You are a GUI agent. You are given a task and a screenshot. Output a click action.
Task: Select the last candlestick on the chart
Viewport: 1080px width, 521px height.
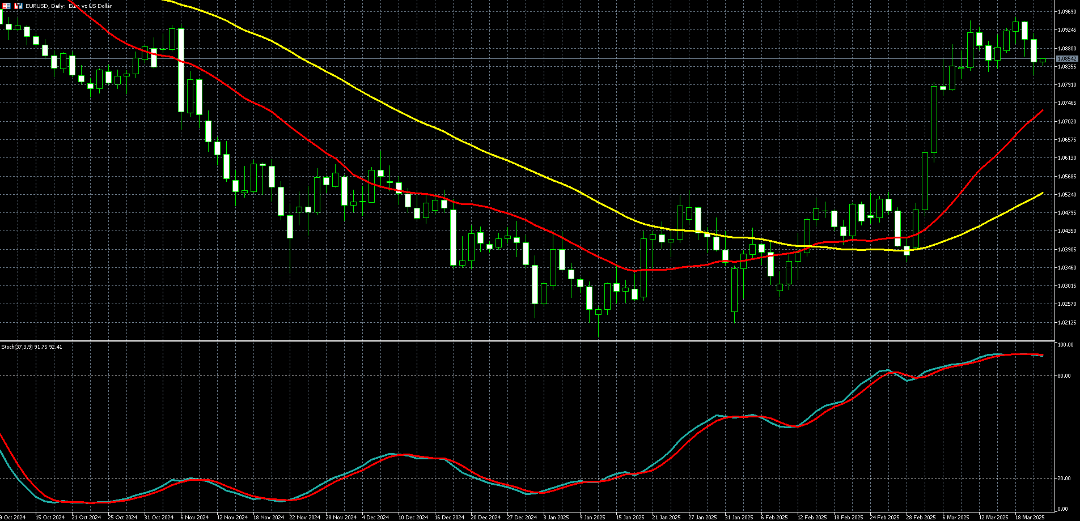[1043, 60]
